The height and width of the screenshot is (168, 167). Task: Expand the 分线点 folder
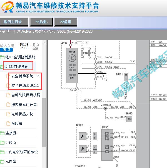pyautogui.click(x=11, y=142)
